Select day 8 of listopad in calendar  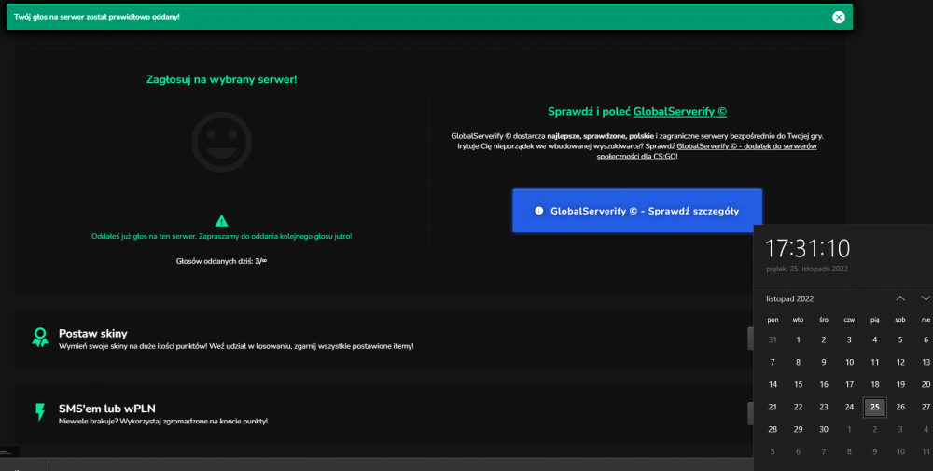pyautogui.click(x=798, y=362)
